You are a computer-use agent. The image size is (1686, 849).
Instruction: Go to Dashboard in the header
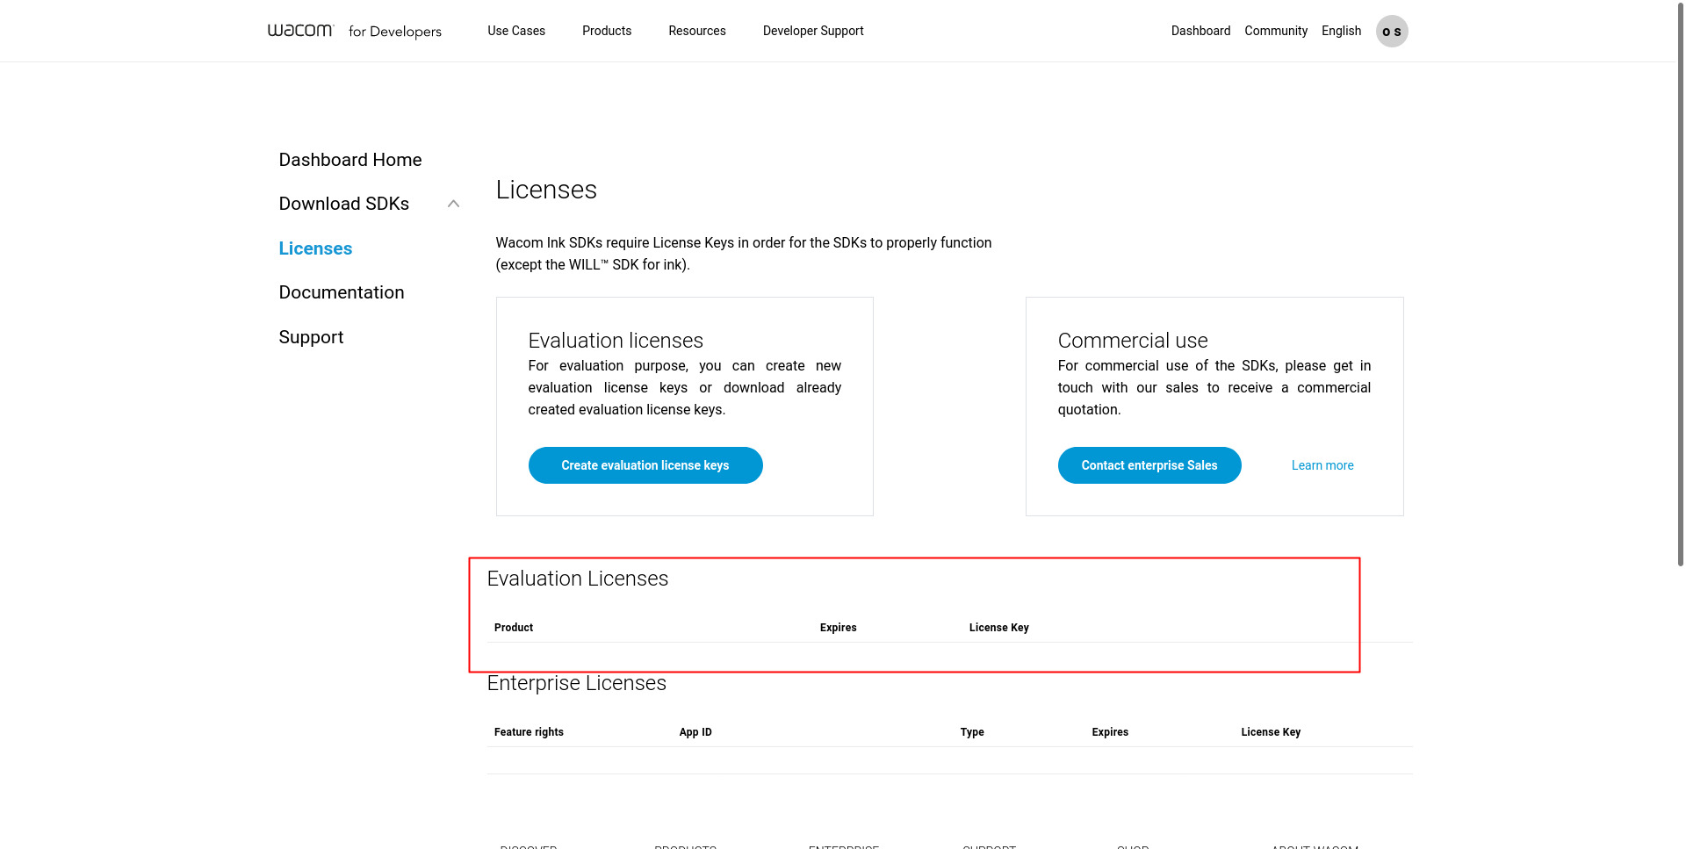point(1200,31)
